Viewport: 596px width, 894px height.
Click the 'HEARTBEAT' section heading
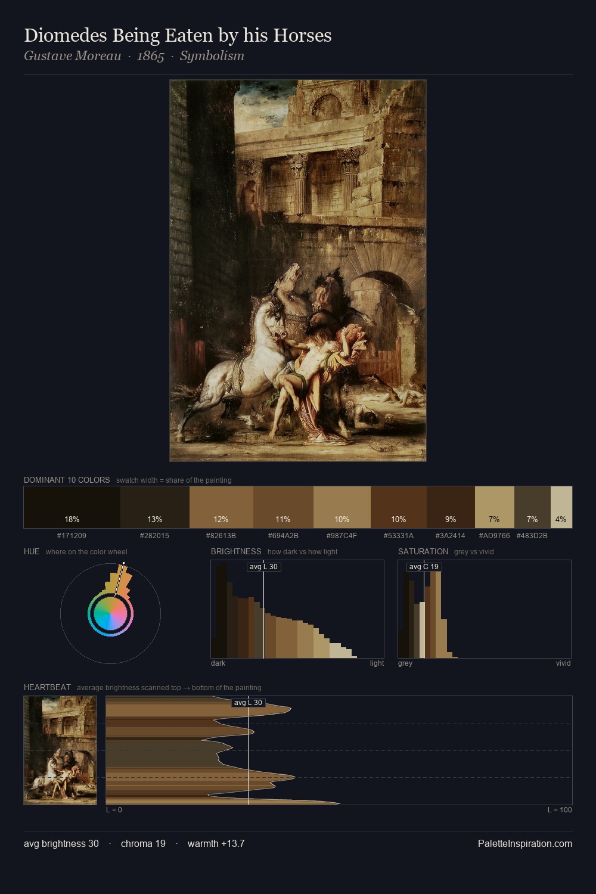coord(47,687)
